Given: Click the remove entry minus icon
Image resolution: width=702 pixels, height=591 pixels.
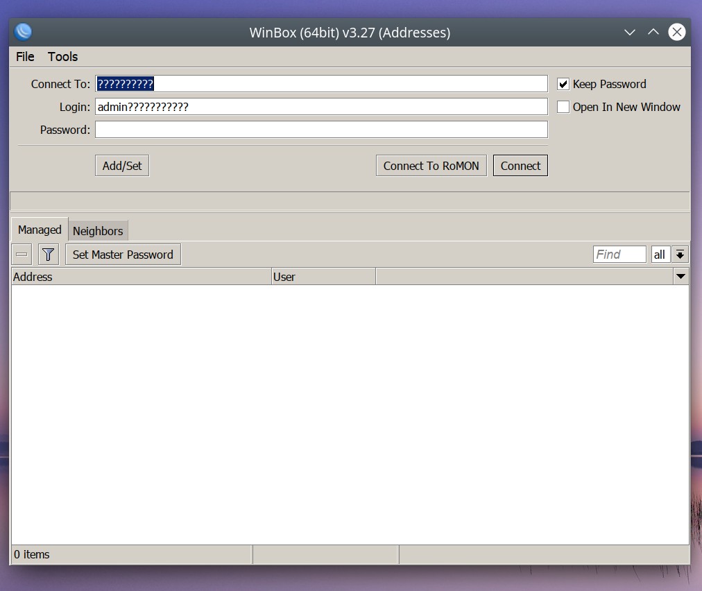Looking at the screenshot, I should click(x=22, y=255).
